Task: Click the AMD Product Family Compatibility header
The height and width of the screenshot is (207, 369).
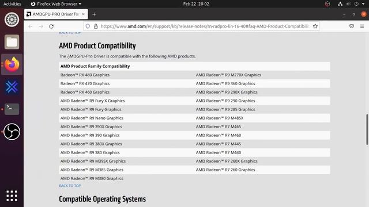Action: (95, 66)
